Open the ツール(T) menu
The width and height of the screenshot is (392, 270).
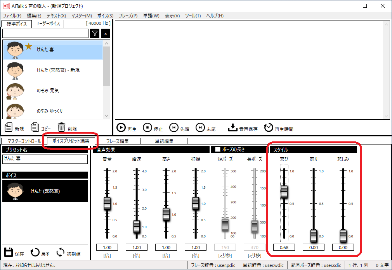point(193,16)
